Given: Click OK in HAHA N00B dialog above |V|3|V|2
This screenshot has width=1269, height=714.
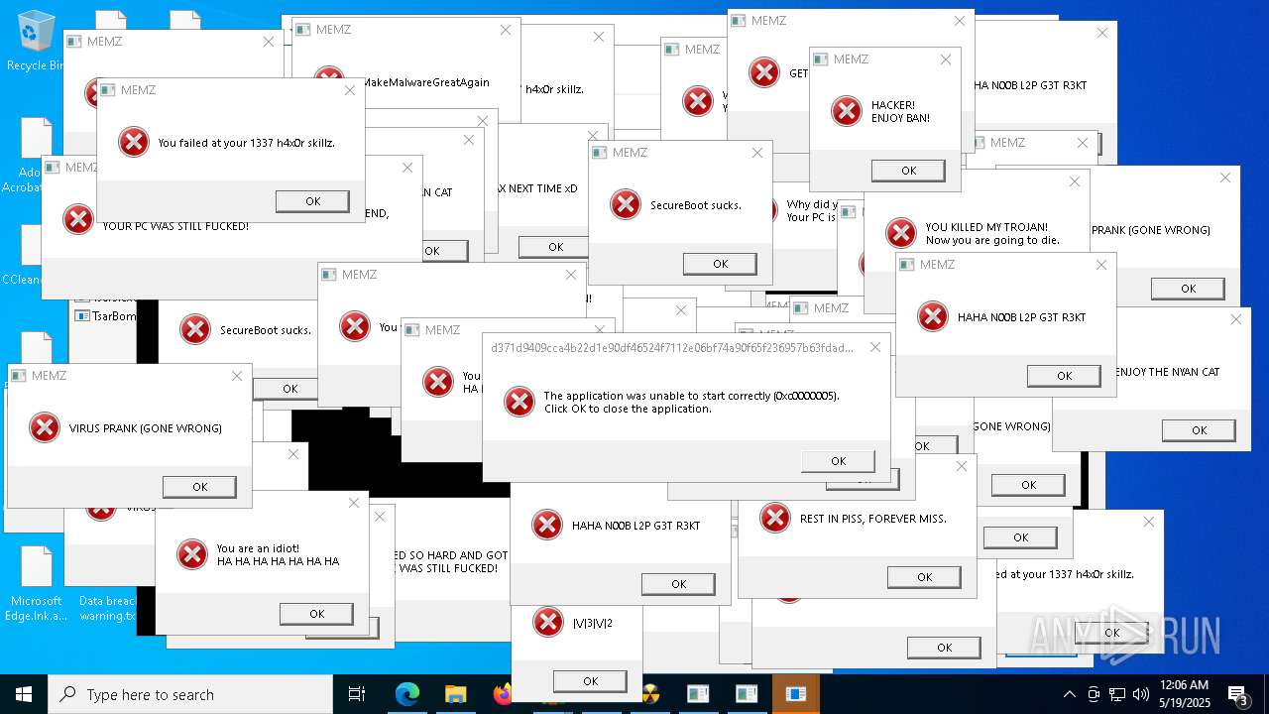Looking at the screenshot, I should pos(678,584).
